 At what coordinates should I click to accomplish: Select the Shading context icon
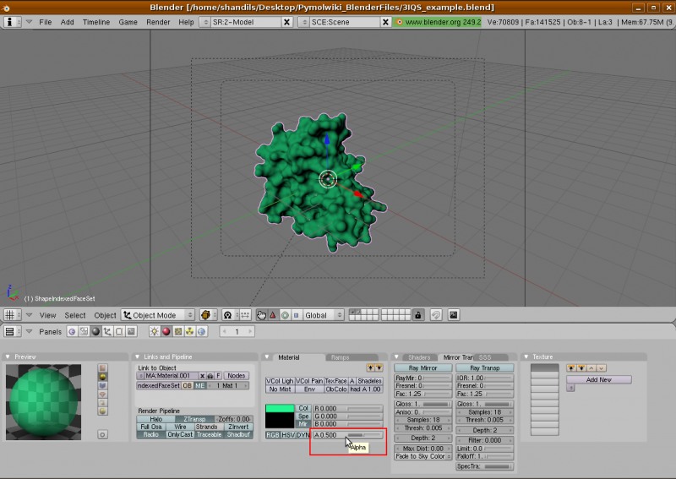95,331
